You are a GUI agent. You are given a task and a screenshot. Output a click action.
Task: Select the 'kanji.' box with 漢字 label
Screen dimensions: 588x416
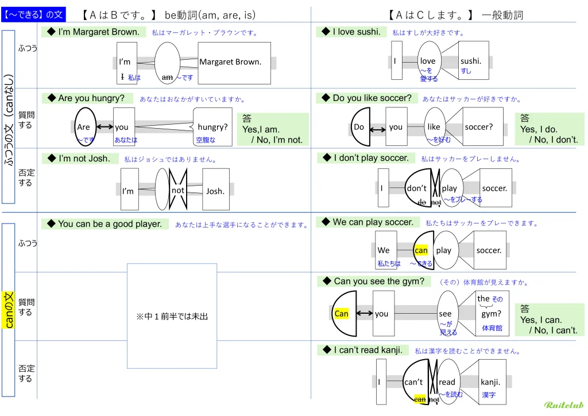click(490, 382)
